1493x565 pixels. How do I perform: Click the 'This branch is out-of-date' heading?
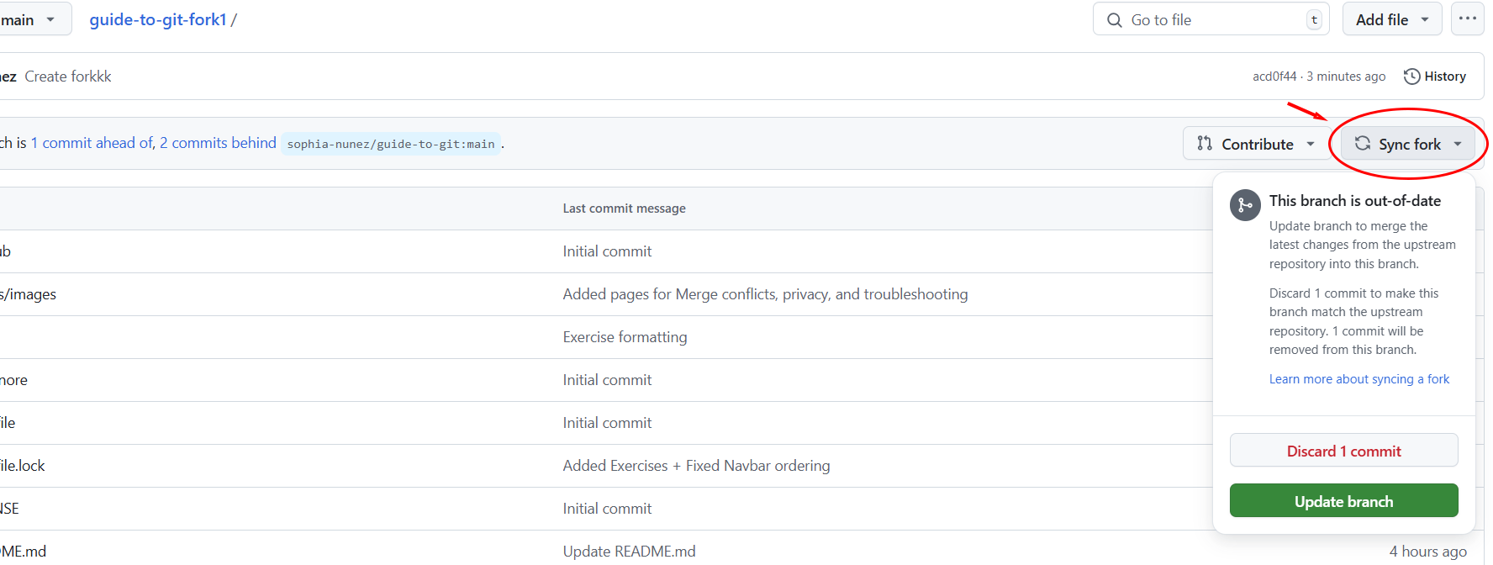1354,201
